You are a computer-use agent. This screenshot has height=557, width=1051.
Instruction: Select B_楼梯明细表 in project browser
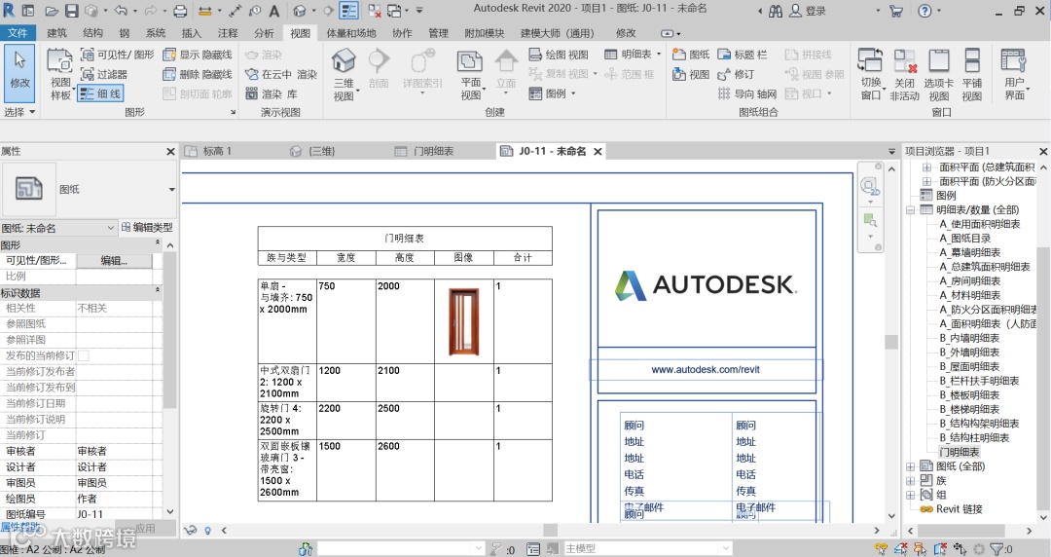(969, 409)
